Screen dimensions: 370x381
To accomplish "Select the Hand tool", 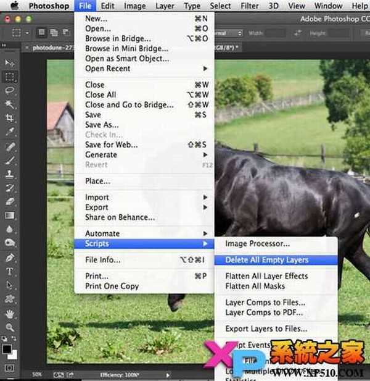I will [x=10, y=314].
